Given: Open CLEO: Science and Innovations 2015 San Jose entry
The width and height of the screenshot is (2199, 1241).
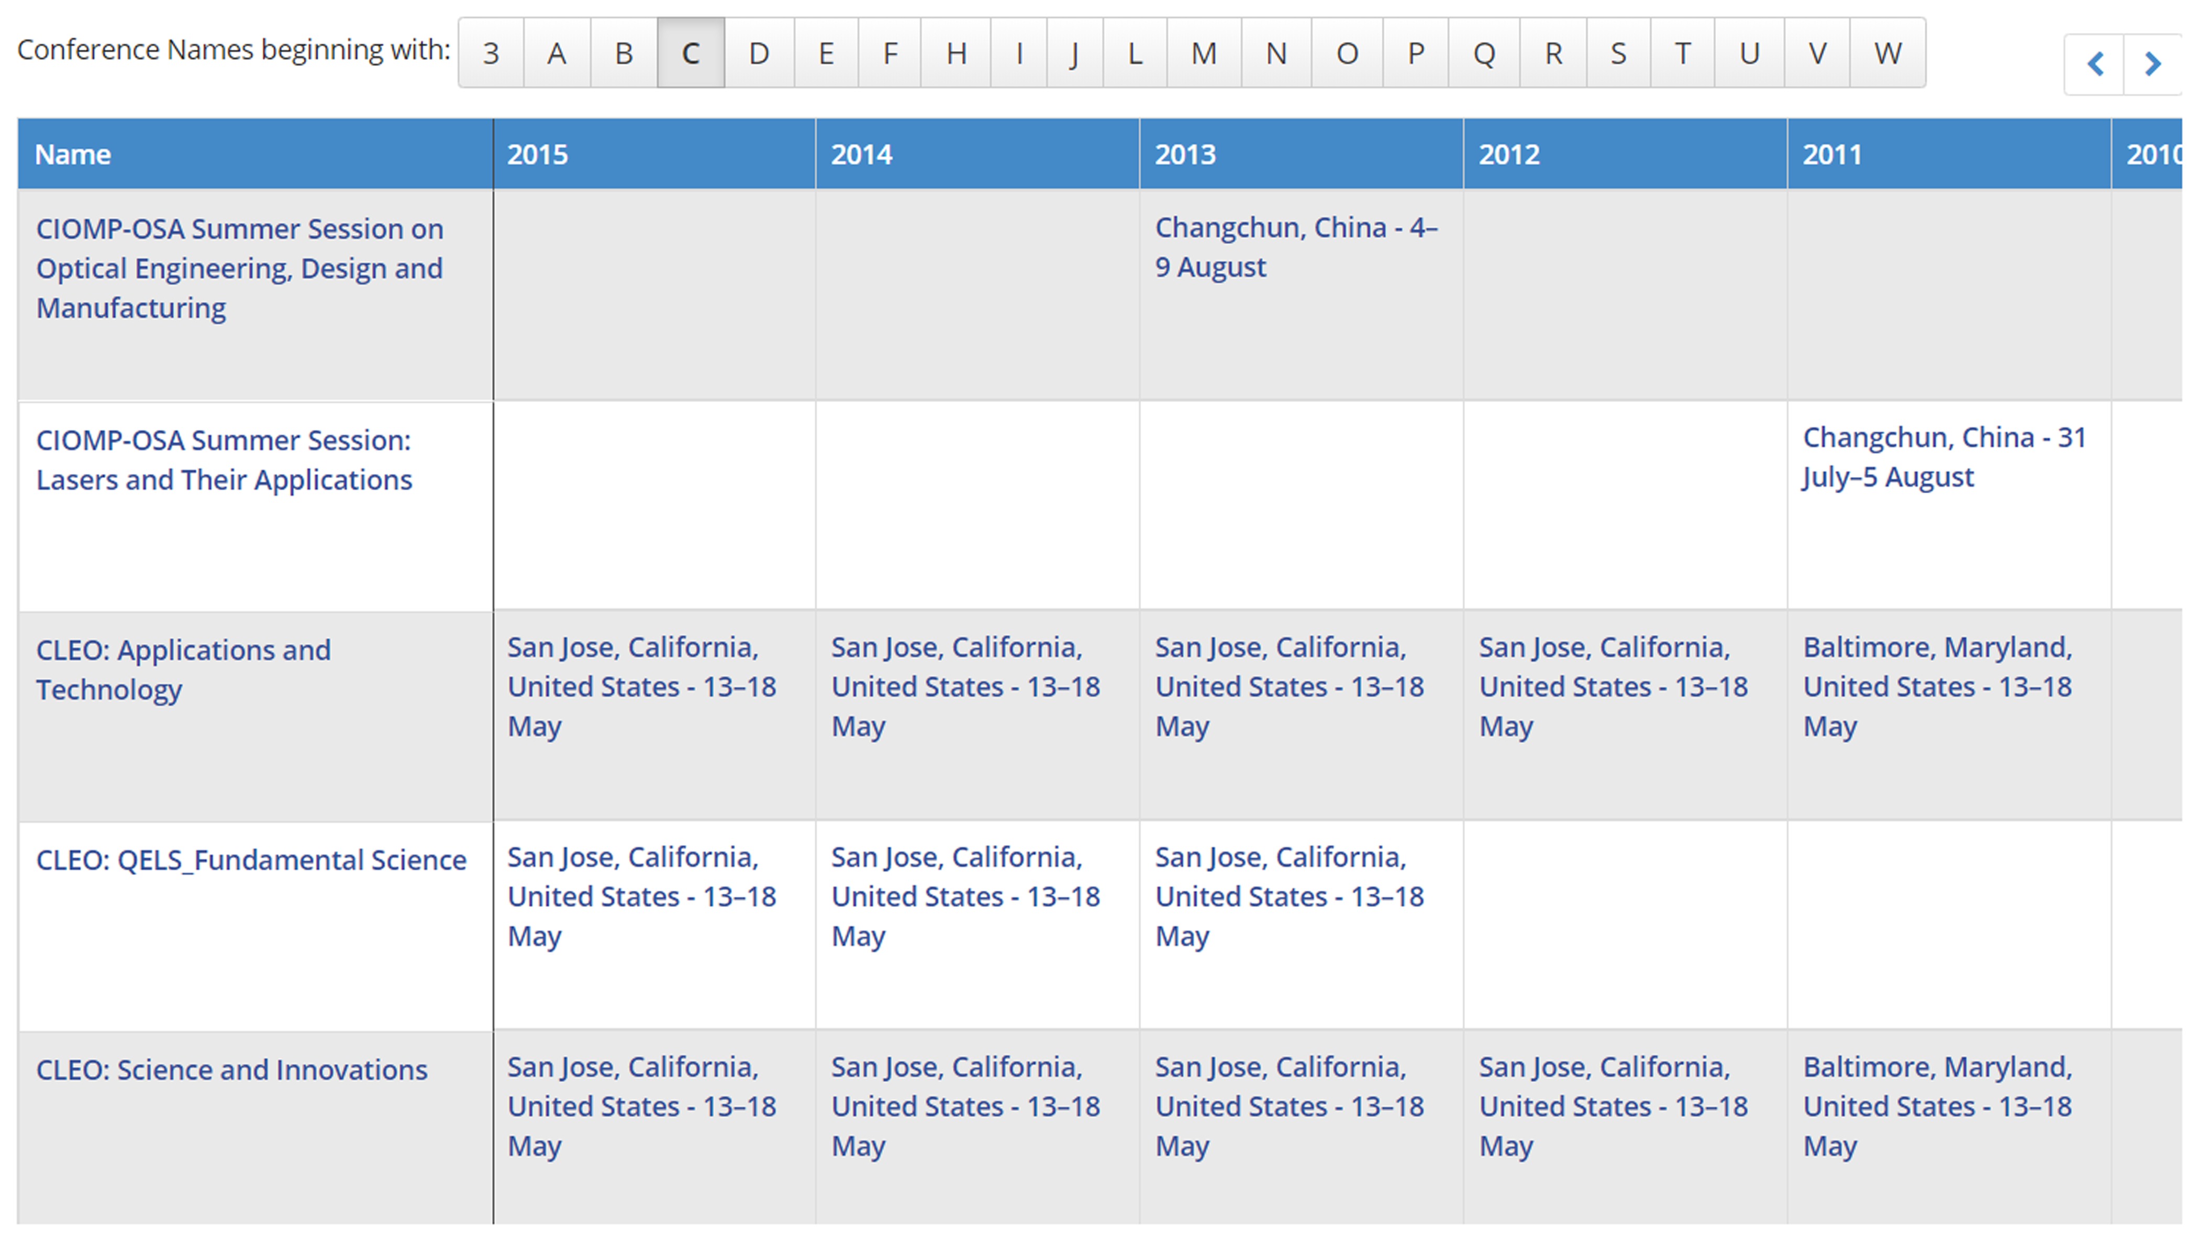Looking at the screenshot, I should (642, 1106).
